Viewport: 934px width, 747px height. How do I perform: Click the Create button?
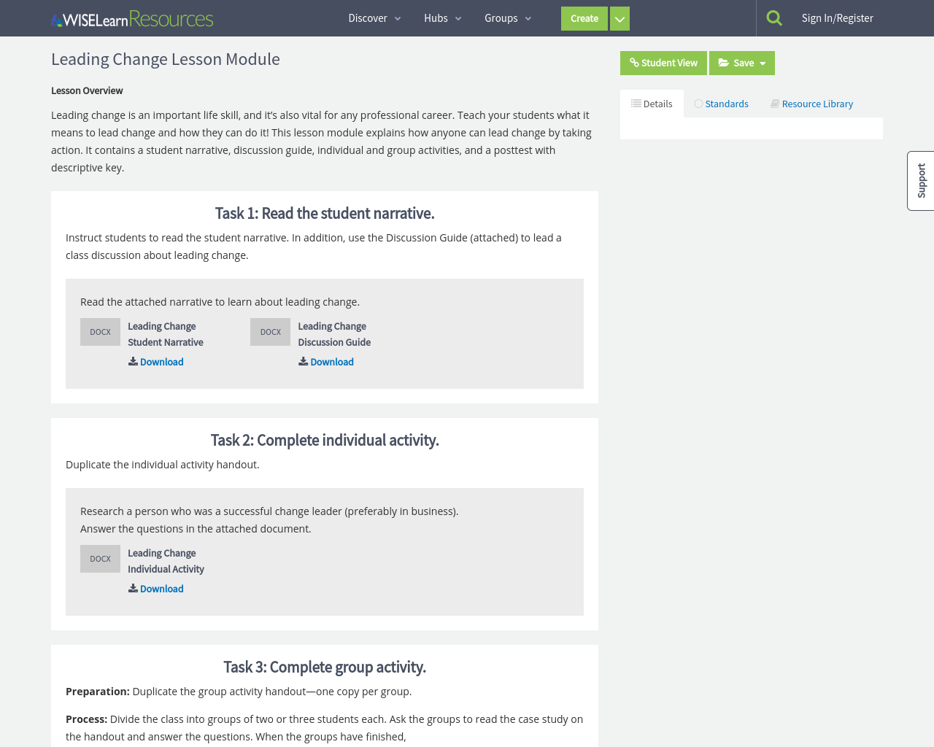[x=584, y=18]
